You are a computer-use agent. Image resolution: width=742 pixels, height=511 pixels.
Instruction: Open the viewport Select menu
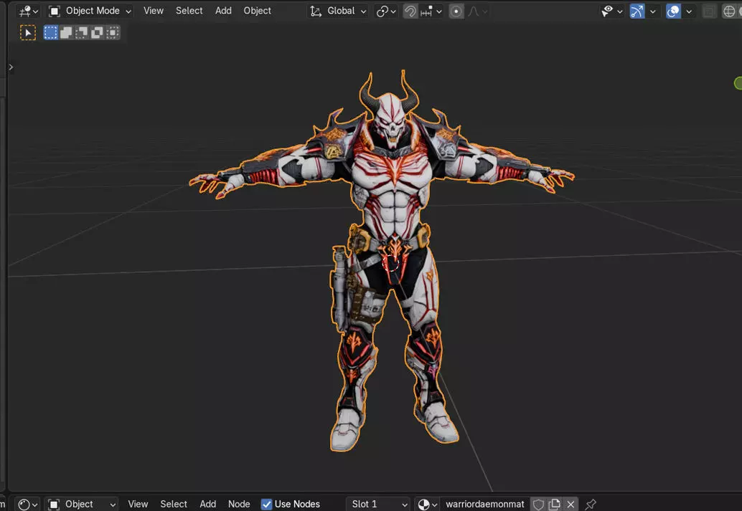point(189,11)
